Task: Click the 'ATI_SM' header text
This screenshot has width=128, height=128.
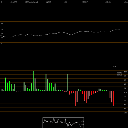Action: [x=108, y=2]
